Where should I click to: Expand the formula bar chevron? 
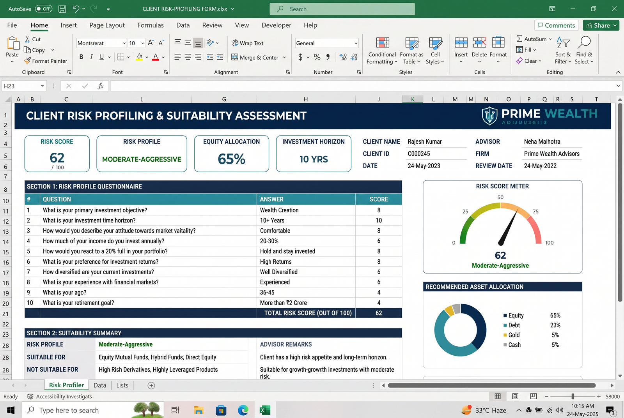tap(618, 86)
